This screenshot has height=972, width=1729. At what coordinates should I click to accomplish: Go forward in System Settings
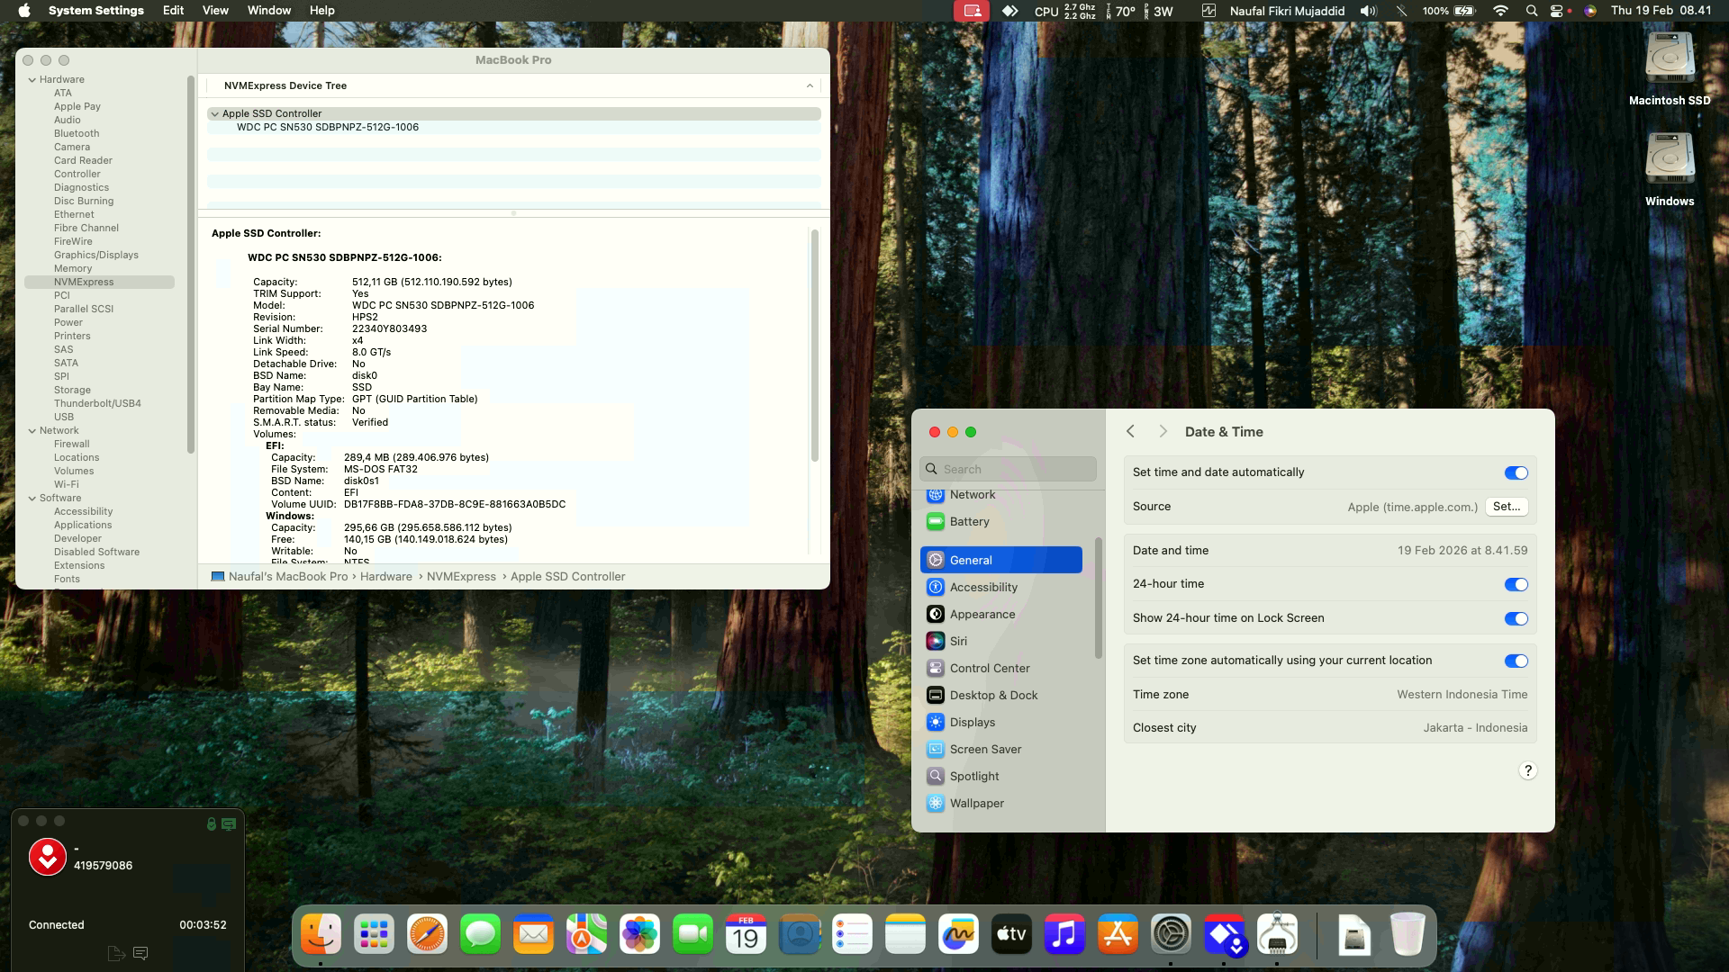[x=1163, y=431]
